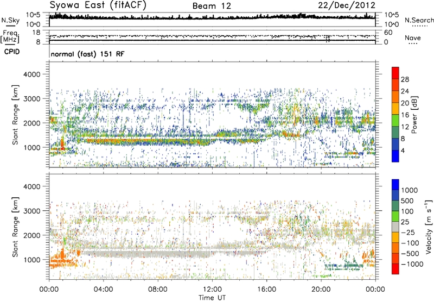
Task: Click the velocity panel's "Slant Range [km]" label
Action: [15, 227]
